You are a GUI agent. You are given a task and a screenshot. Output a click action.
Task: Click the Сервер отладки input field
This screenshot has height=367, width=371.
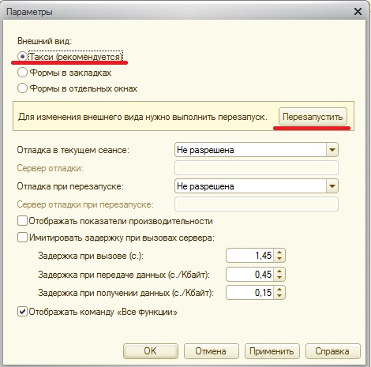(257, 168)
